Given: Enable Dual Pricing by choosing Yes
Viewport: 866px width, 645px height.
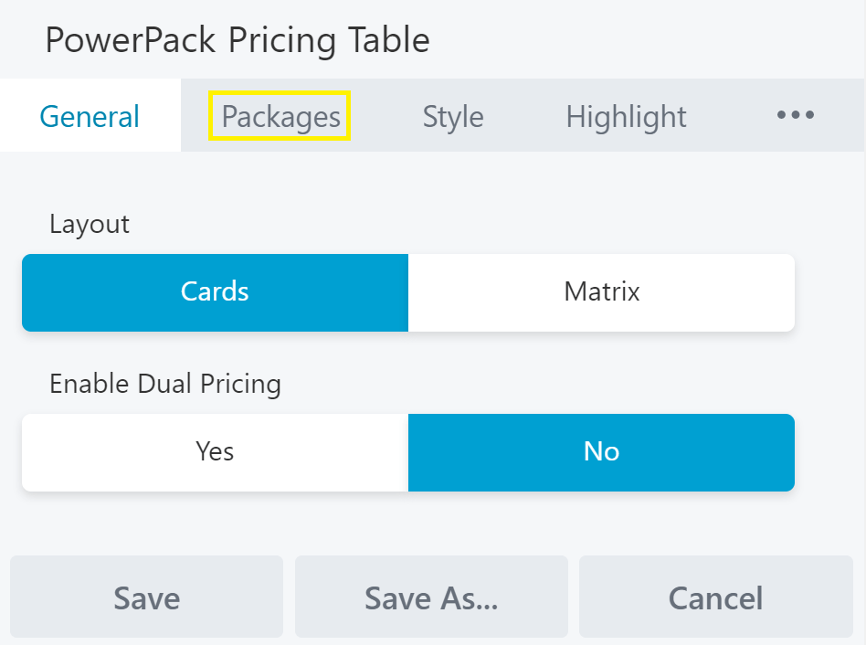Looking at the screenshot, I should [215, 452].
